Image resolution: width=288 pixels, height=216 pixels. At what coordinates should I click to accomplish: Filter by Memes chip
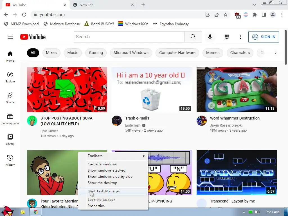[213, 53]
